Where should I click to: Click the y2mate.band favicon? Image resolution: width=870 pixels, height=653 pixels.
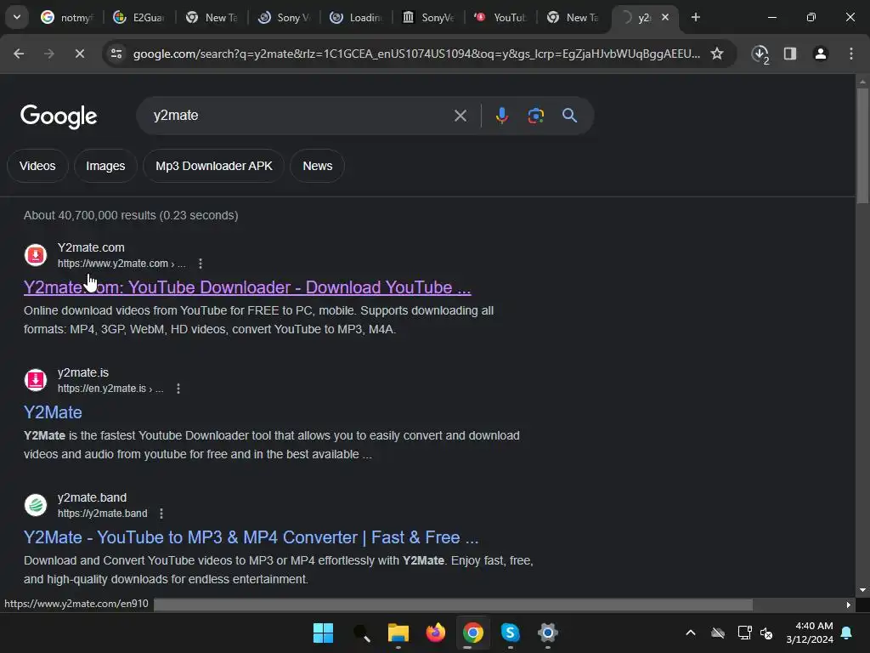coord(36,505)
